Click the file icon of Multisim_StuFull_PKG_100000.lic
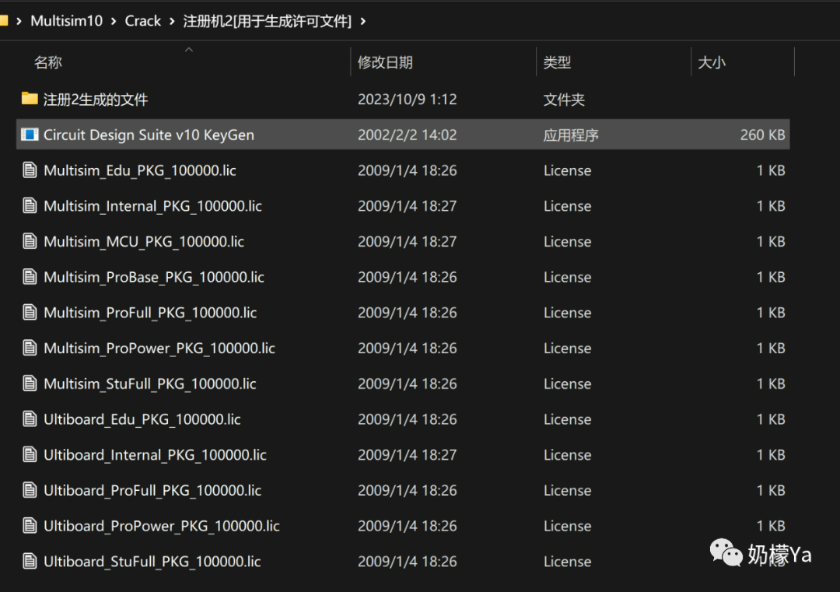 pos(30,384)
